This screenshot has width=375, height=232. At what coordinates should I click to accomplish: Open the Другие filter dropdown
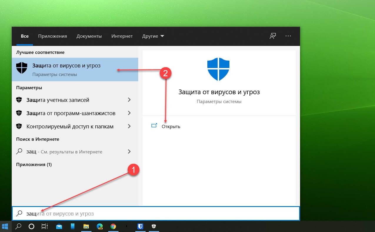pyautogui.click(x=153, y=36)
